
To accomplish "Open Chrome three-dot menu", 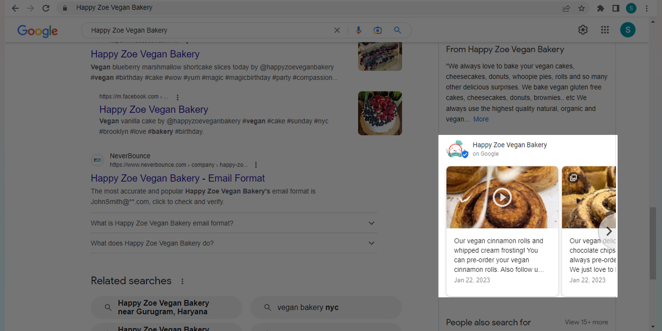I will point(647,8).
